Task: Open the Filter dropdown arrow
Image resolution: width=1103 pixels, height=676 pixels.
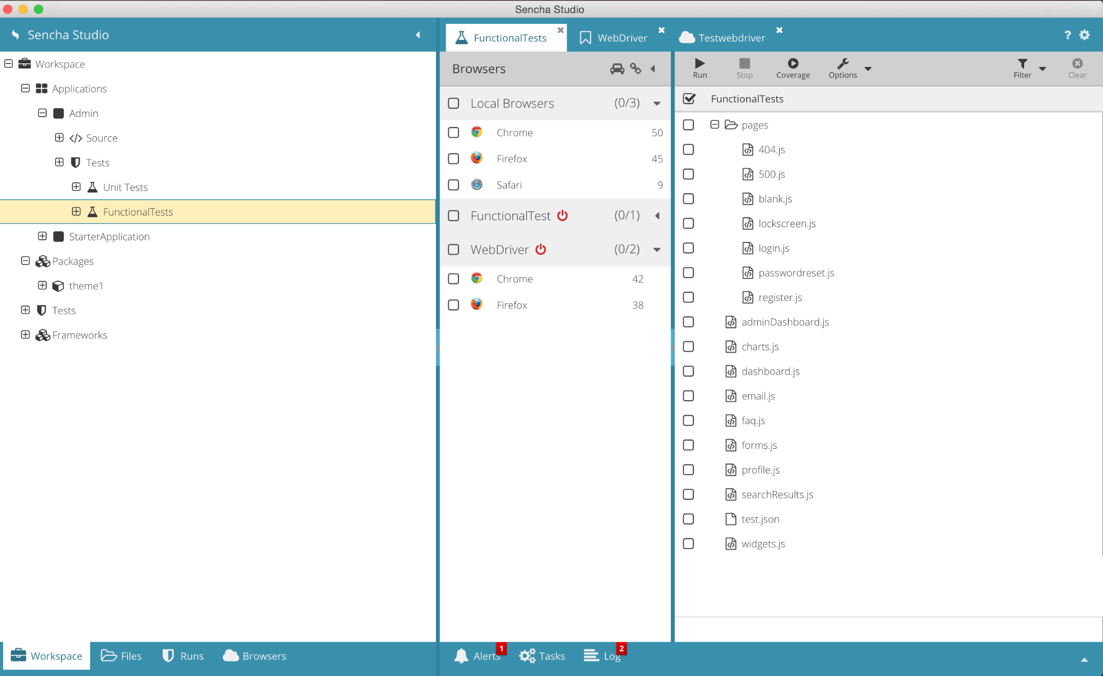Action: (x=1042, y=68)
